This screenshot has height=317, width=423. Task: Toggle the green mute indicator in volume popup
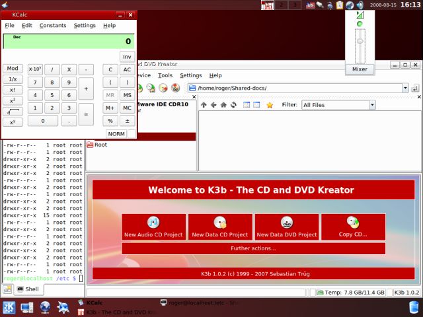pyautogui.click(x=360, y=24)
